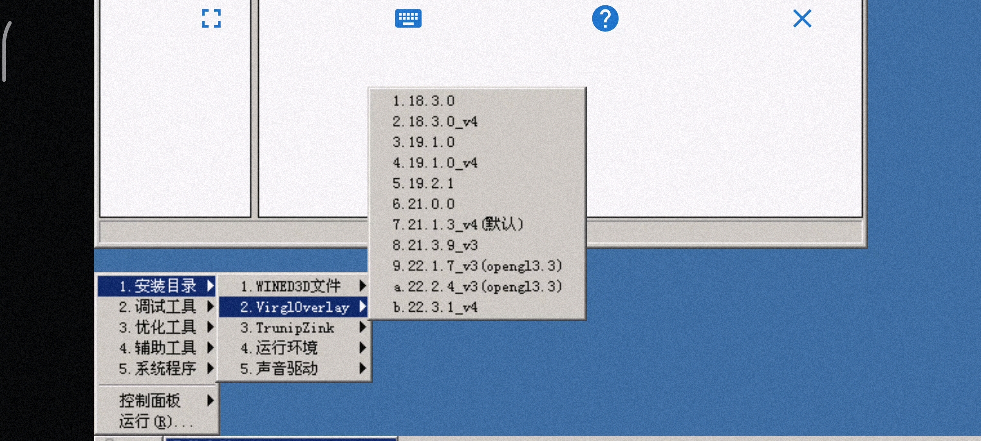Select 1. 安装目录 menu entry

157,286
